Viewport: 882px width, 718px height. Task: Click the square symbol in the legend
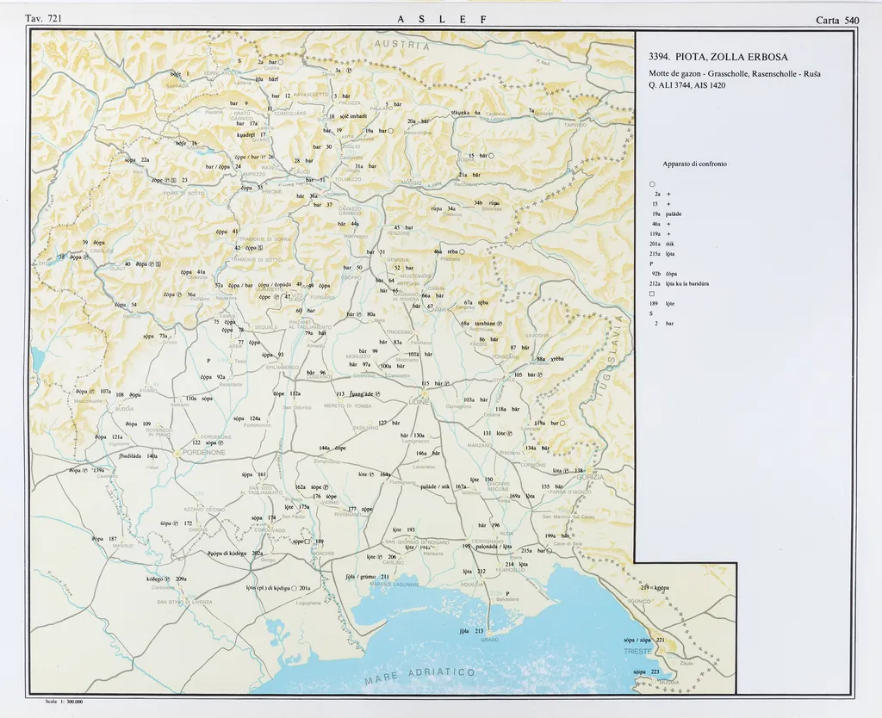tap(652, 294)
